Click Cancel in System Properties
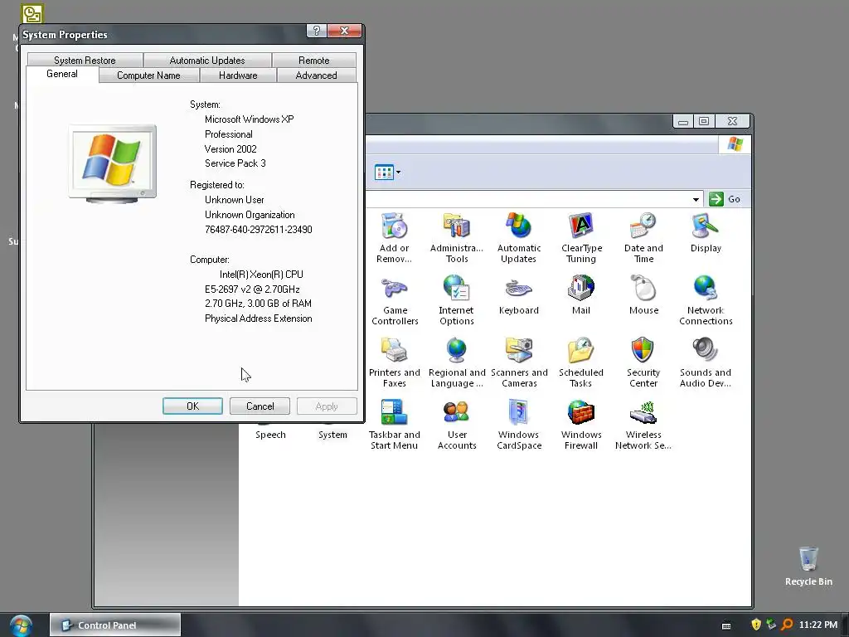The width and height of the screenshot is (849, 637). point(260,406)
